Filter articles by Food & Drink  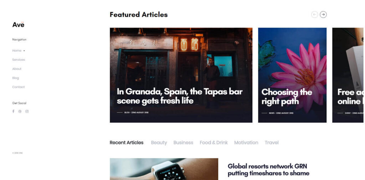214,143
